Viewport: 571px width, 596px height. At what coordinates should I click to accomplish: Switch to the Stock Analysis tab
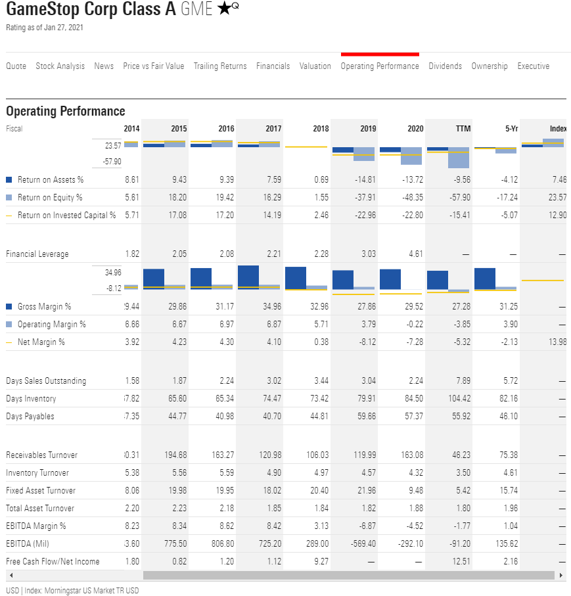[x=60, y=66]
